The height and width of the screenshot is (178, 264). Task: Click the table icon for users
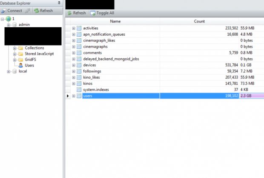pos(79,96)
